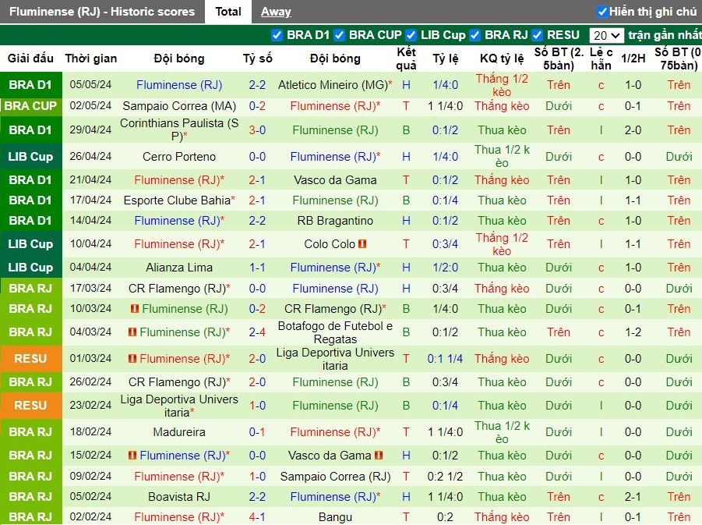
Task: Uncheck the BRA CUP filter
Action: pos(340,35)
